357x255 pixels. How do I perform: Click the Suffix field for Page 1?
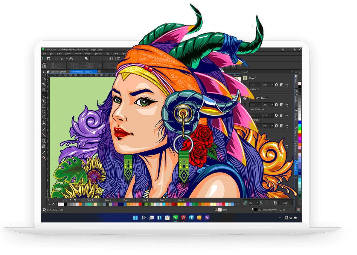[x=255, y=85]
